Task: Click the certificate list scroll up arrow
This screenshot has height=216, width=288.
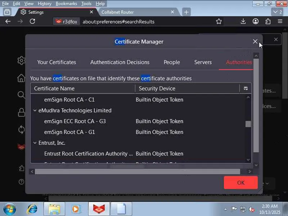Action: point(248,97)
